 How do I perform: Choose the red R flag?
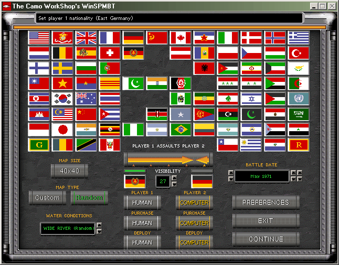click(x=299, y=145)
